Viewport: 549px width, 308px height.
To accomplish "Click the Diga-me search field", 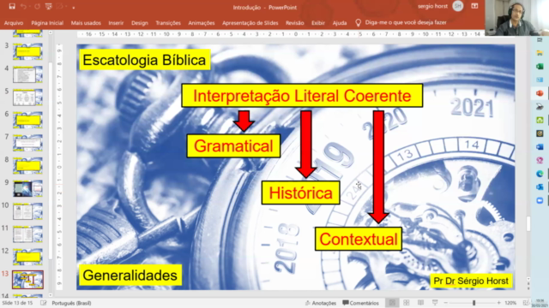I will 406,22.
